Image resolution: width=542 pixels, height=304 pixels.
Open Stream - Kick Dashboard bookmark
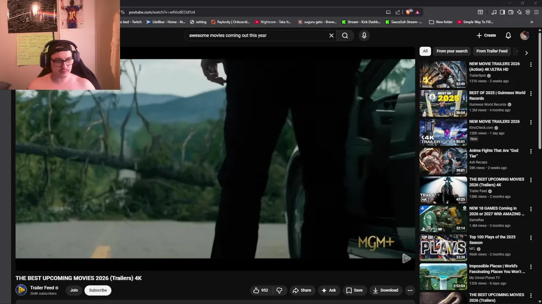tap(361, 22)
